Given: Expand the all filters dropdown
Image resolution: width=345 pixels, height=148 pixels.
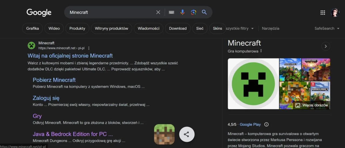Looking at the screenshot, I should point(240,28).
